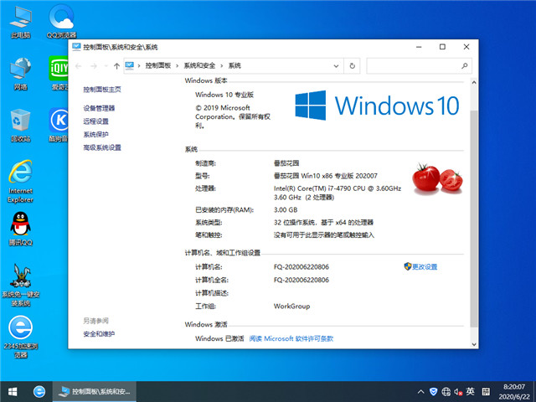Open the 网络 desktop icon
Image resolution: width=536 pixels, height=402 pixels.
pyautogui.click(x=20, y=74)
